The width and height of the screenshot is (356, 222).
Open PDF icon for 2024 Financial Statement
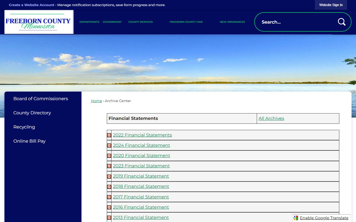coord(109,145)
